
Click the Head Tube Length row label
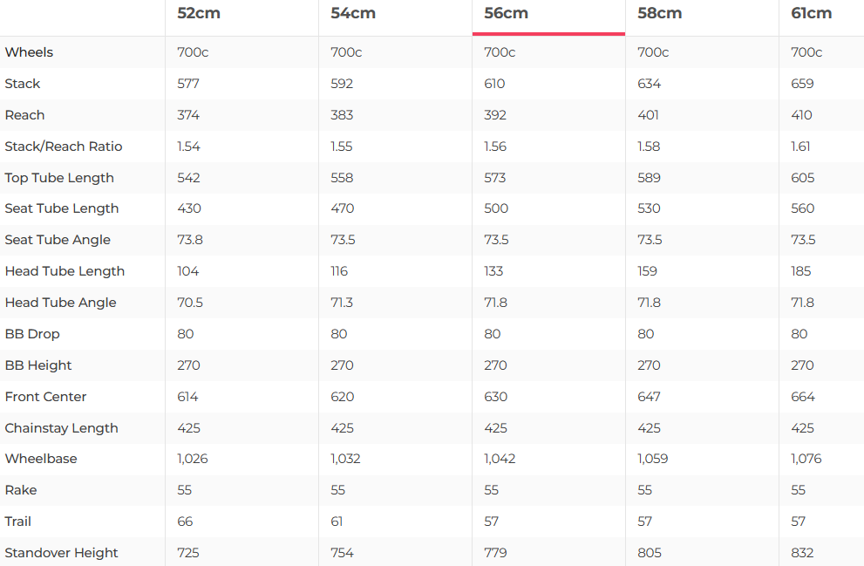click(x=65, y=271)
